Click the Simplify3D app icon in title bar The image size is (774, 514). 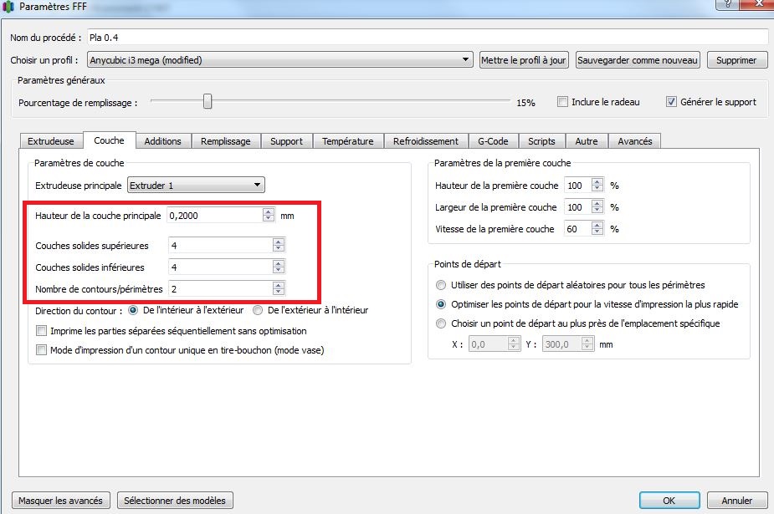click(x=8, y=7)
